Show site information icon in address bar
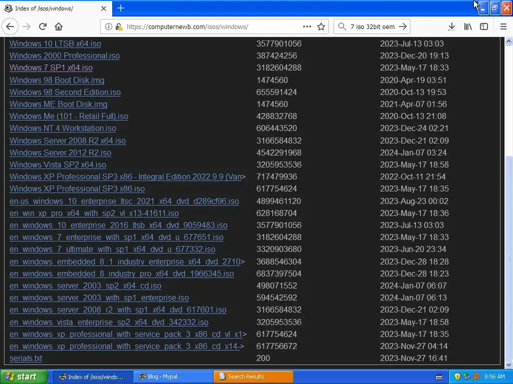Viewport: 513px width, 384px height. tap(108, 27)
